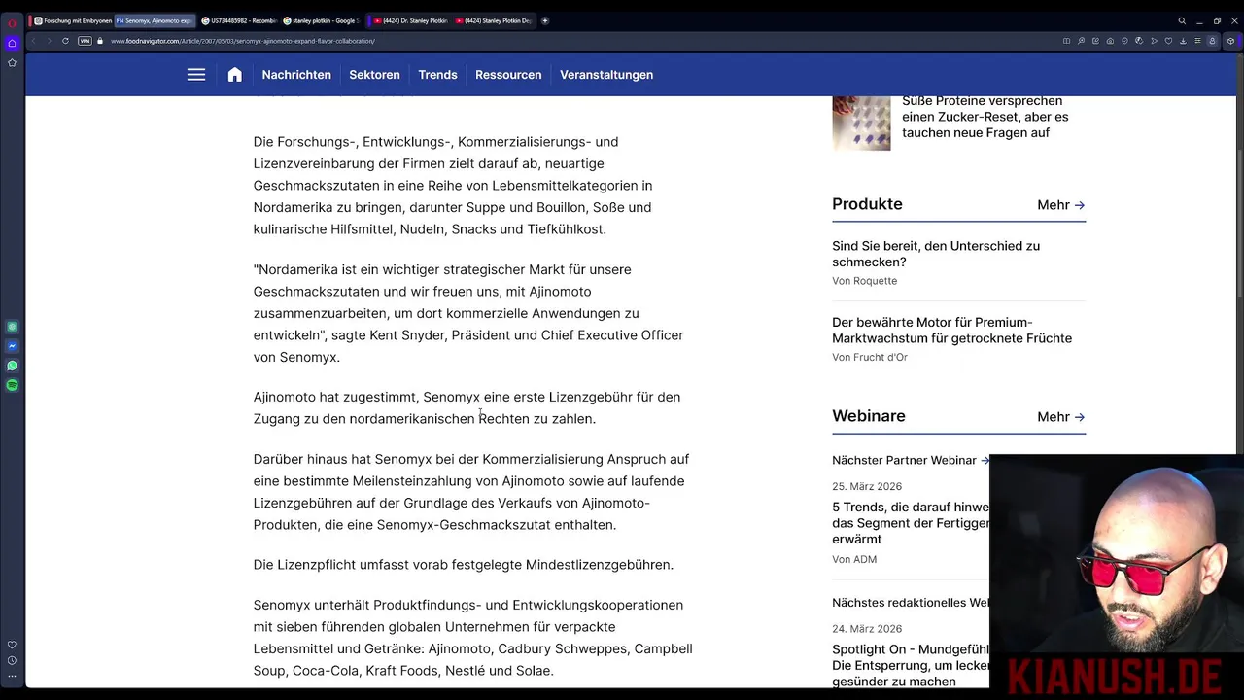Switch to Forschung mit Embryonen tab
This screenshot has height=700, width=1244.
click(x=71, y=20)
